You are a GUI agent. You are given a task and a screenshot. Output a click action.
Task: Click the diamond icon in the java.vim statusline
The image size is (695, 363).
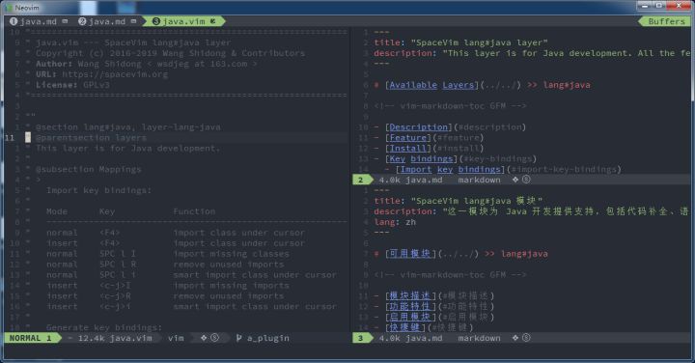tap(204, 338)
